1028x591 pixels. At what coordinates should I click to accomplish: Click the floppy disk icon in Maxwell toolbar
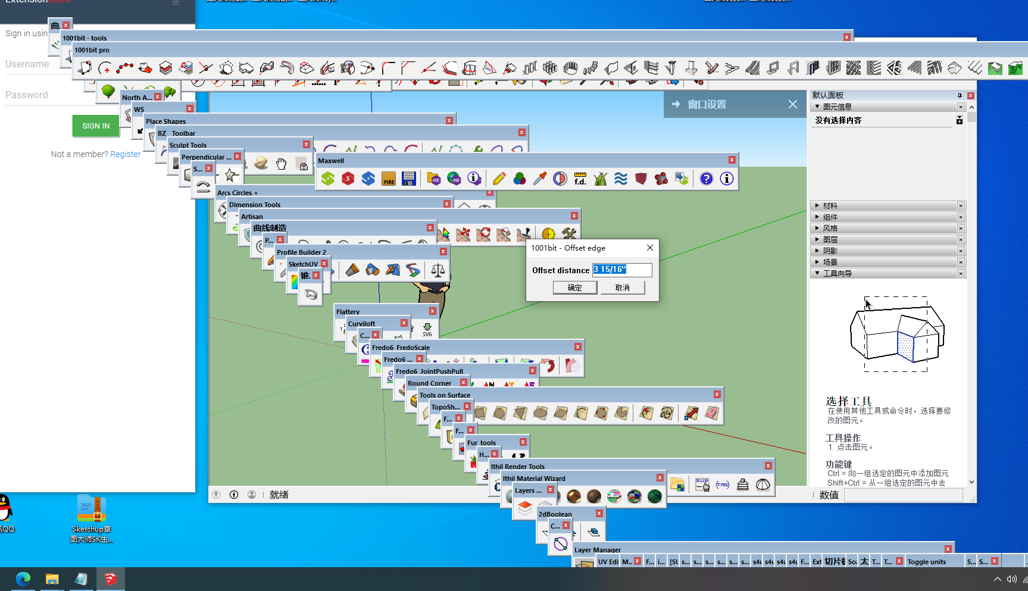click(409, 179)
